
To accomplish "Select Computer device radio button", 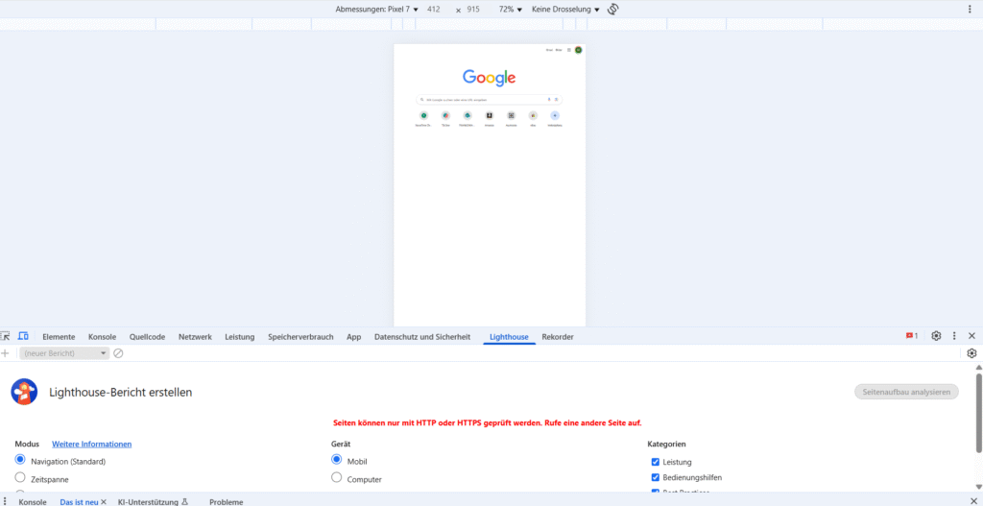I will [337, 478].
